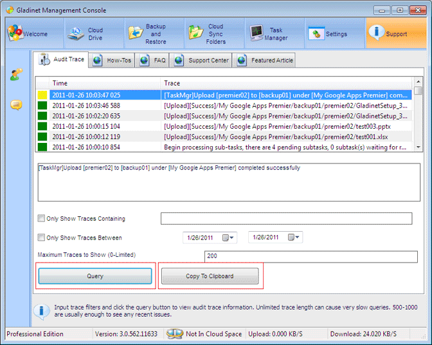Click the Maximum Traces field showing 200

pos(310,256)
